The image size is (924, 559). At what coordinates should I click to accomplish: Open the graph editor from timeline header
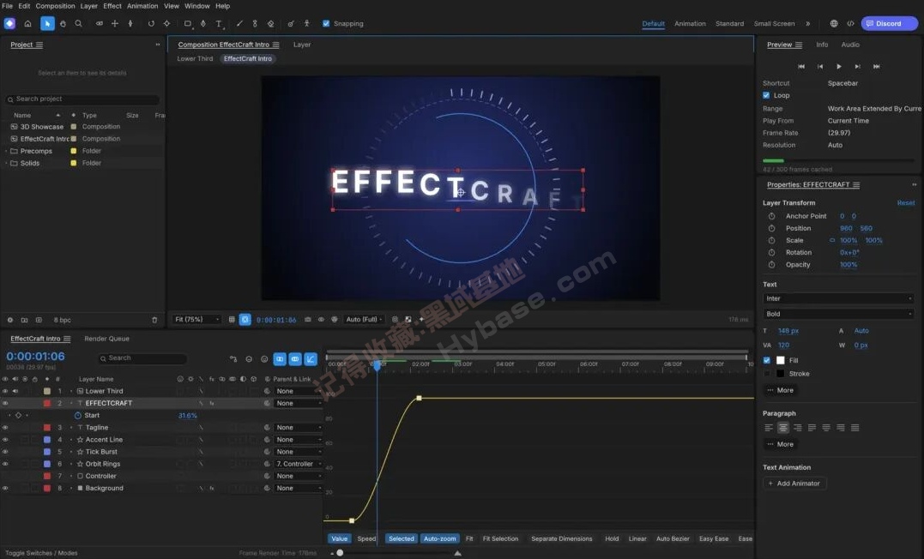pyautogui.click(x=311, y=358)
